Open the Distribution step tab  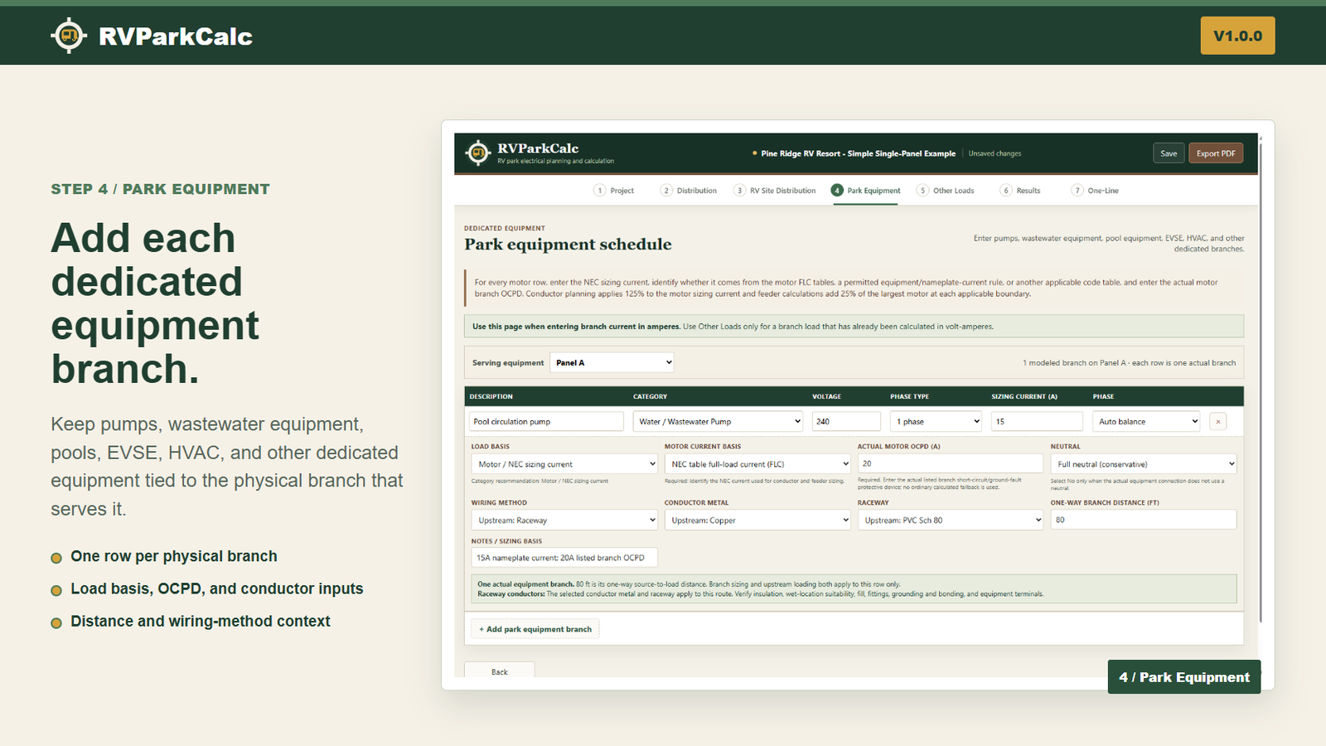point(689,191)
